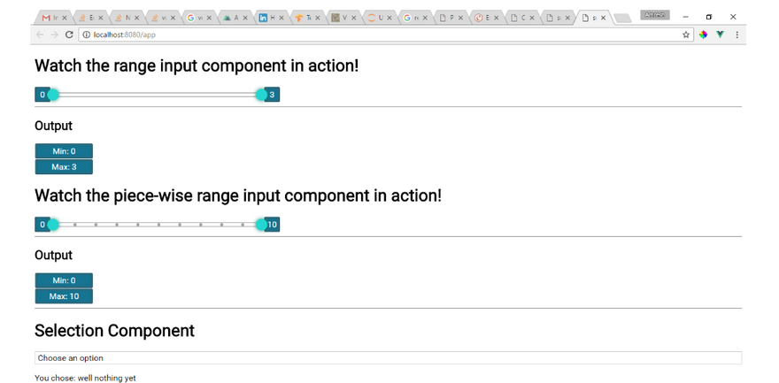Click the 'Min: 0' badge under first Output
The height and width of the screenshot is (383, 779).
64,151
